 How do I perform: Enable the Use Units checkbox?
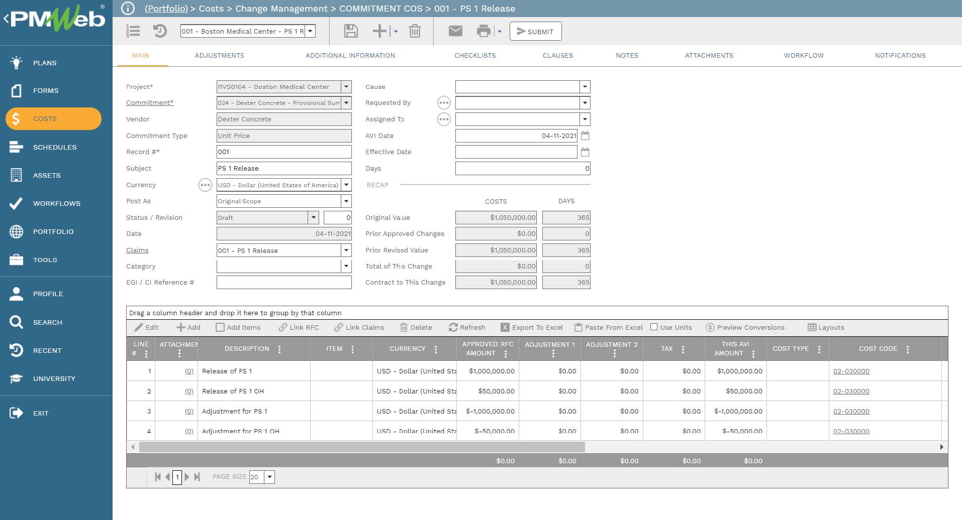point(654,327)
